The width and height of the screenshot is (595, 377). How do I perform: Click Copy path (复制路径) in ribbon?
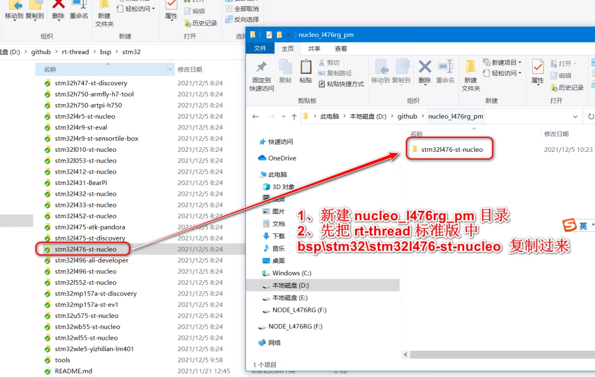(x=335, y=73)
